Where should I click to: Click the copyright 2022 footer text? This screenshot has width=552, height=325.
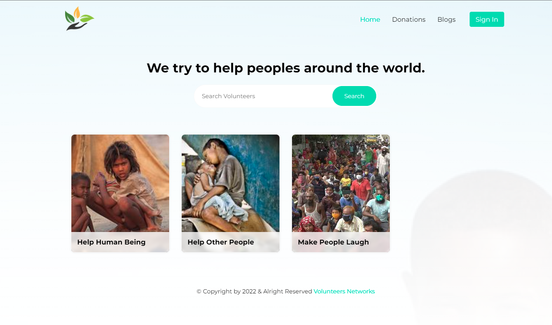point(254,291)
